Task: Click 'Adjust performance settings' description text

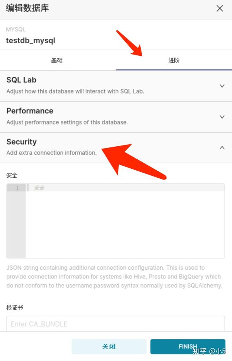Action: 67,122
